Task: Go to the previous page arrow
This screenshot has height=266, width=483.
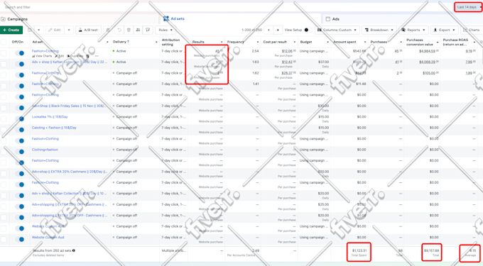Action: point(269,30)
